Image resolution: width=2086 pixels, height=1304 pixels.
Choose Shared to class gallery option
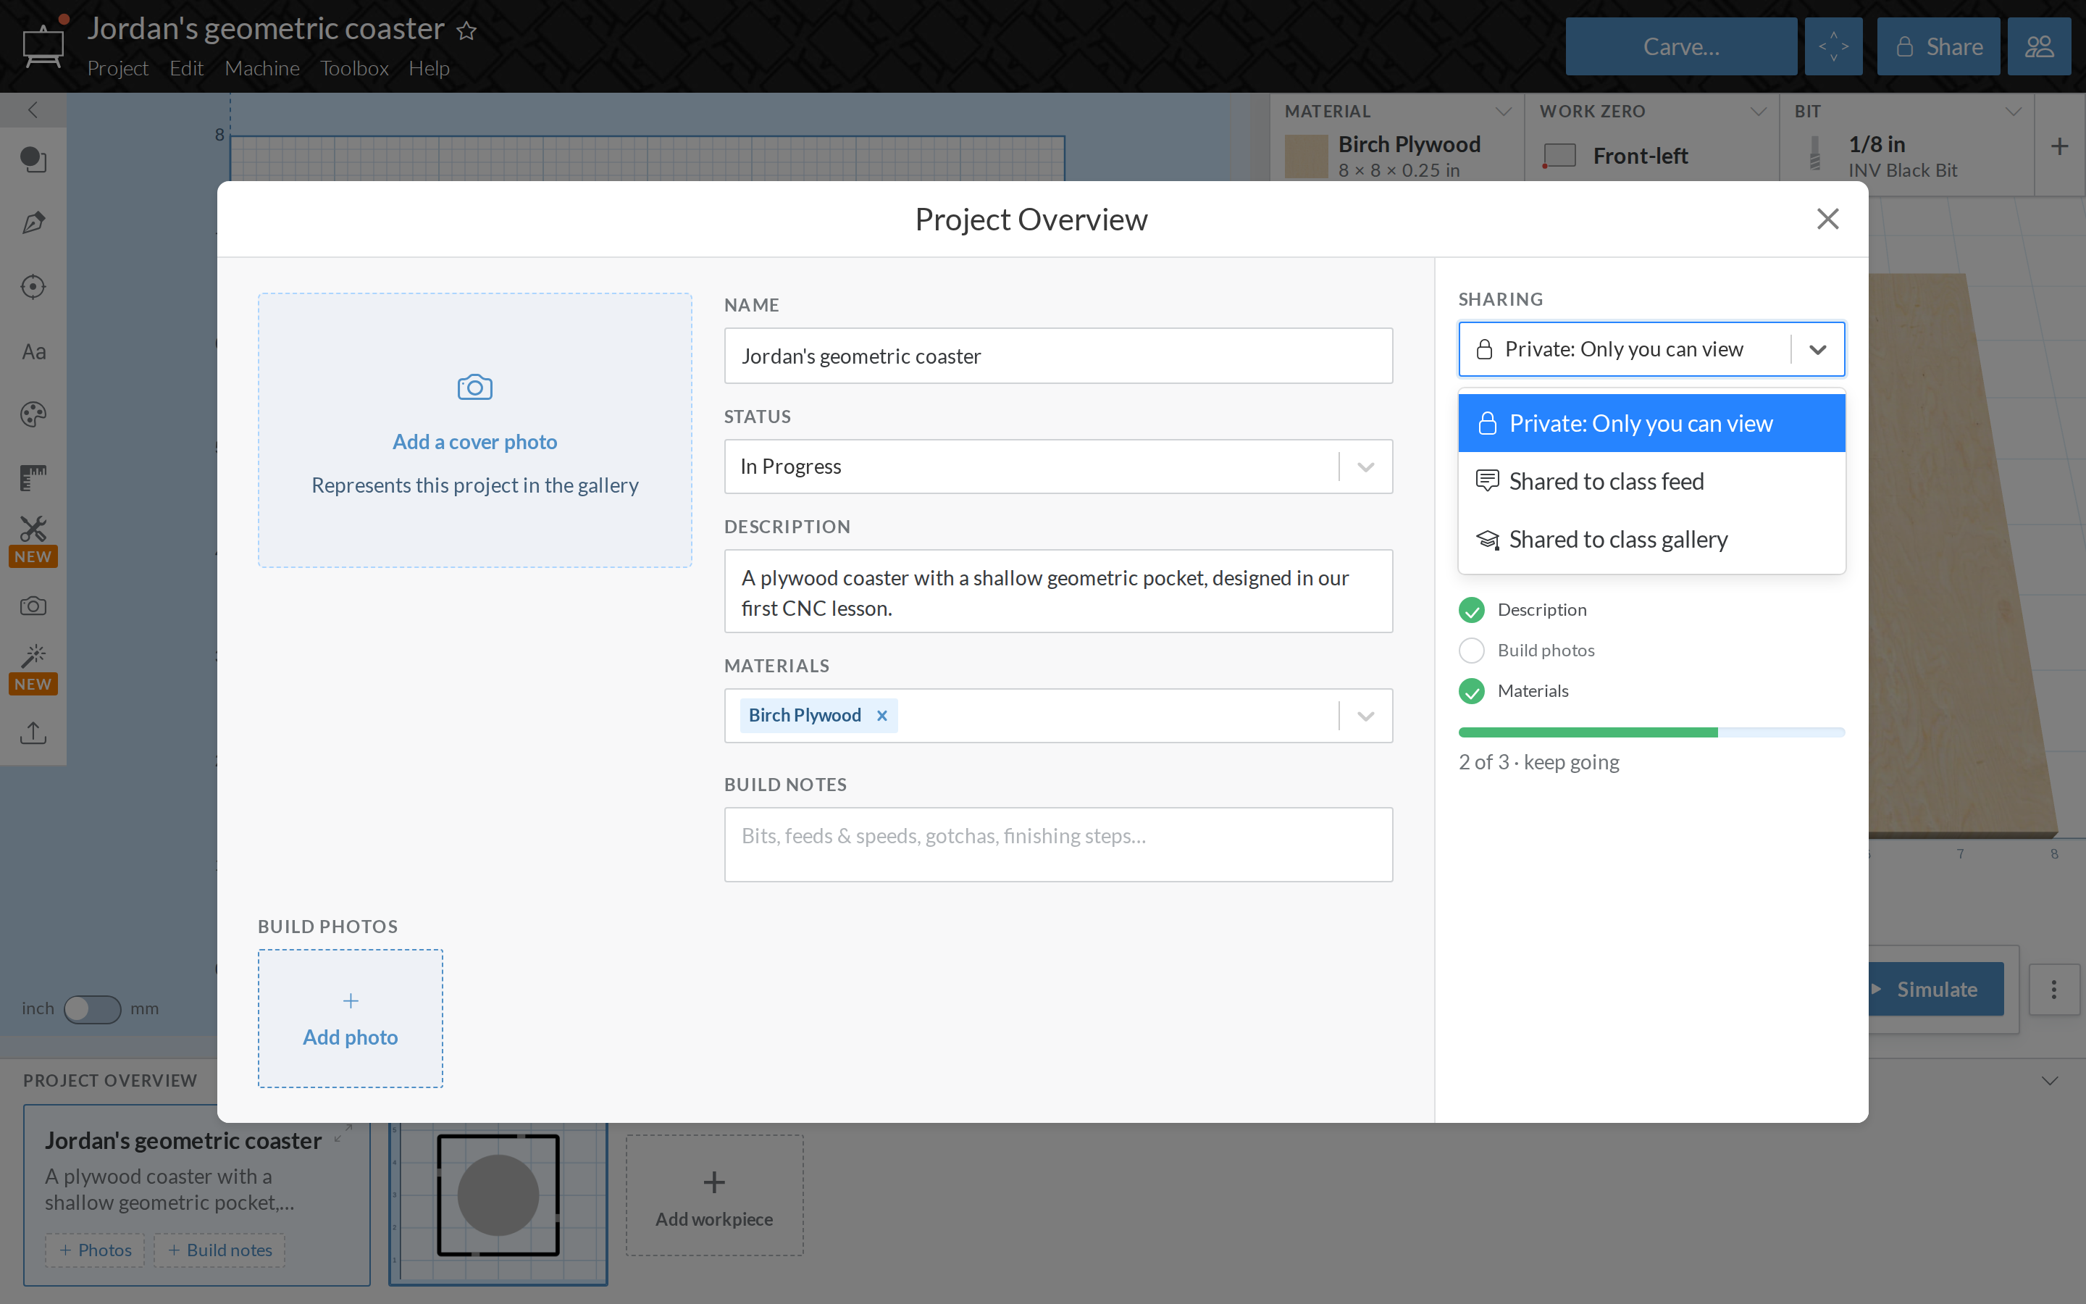click(x=1651, y=539)
